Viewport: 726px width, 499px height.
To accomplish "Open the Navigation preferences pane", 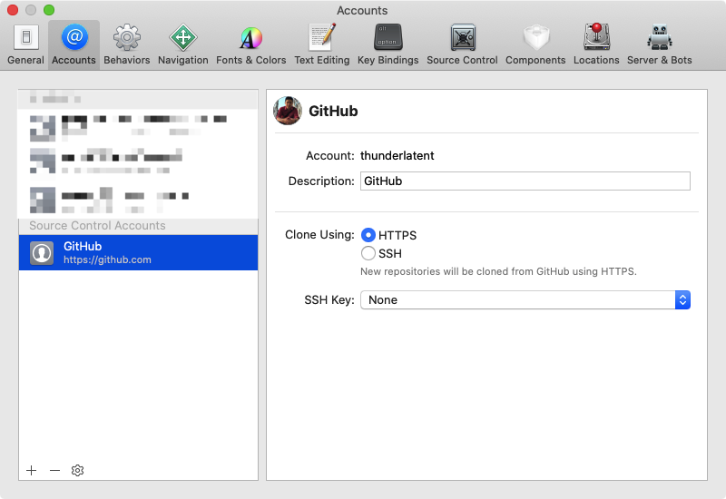I will click(x=183, y=44).
